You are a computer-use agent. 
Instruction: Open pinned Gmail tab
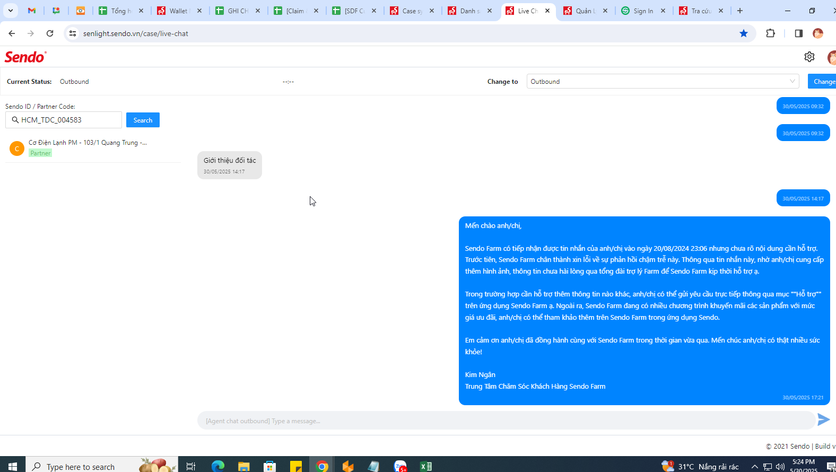(x=32, y=11)
